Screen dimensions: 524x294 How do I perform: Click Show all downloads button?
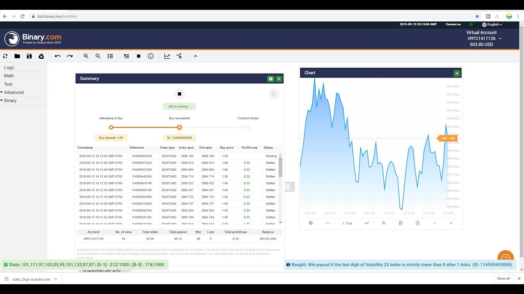click(x=504, y=278)
